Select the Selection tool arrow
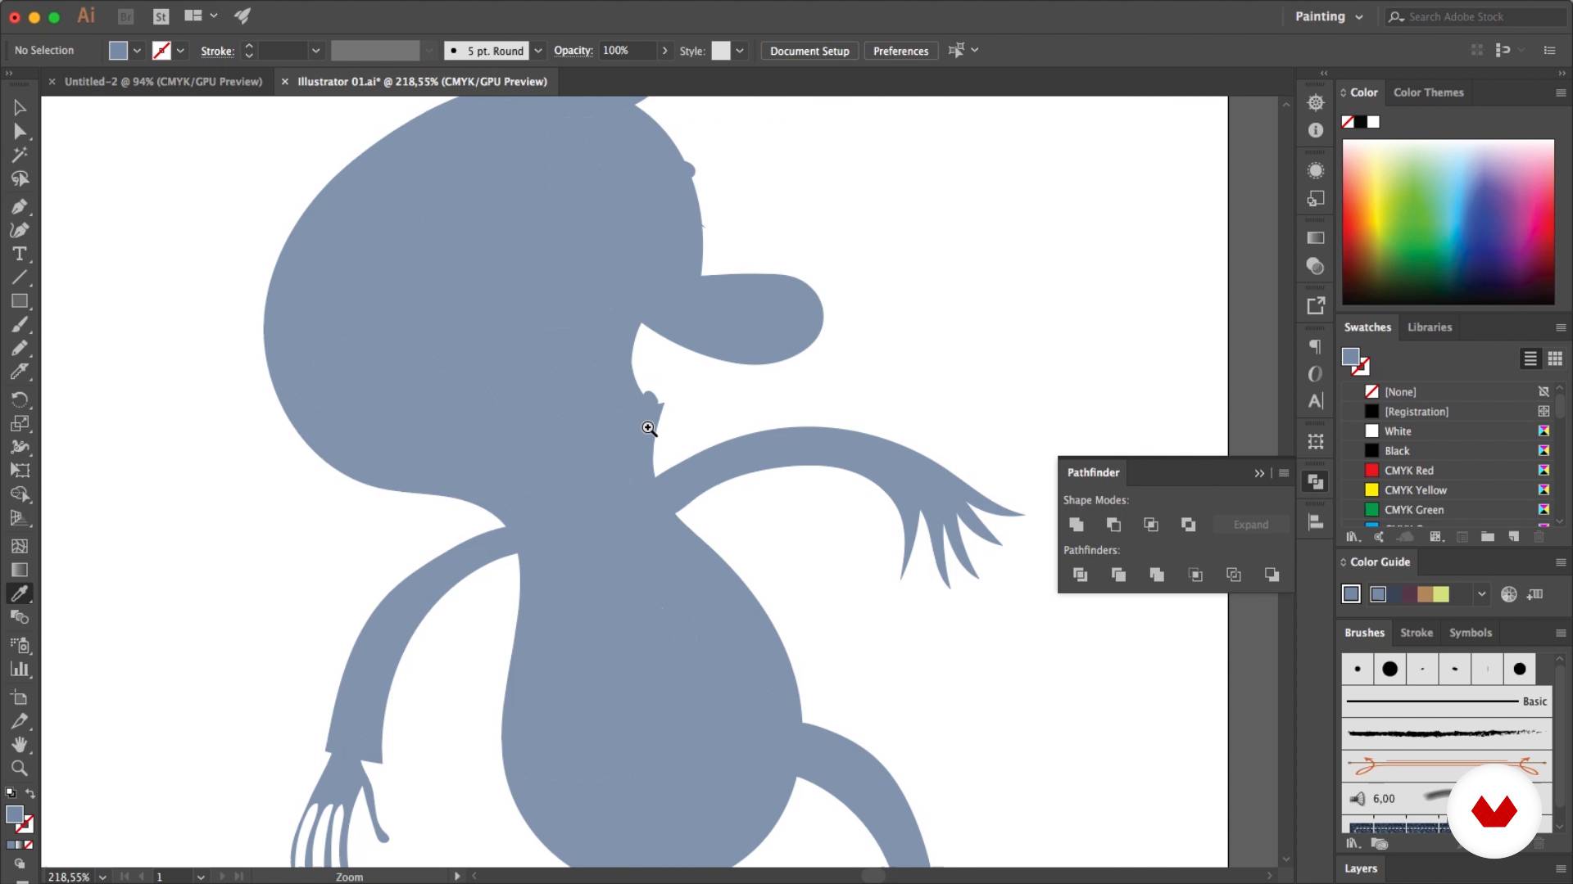The height and width of the screenshot is (884, 1573). pyautogui.click(x=20, y=107)
